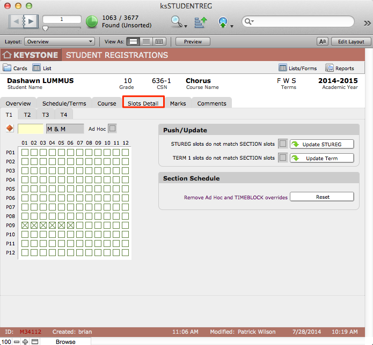
Task: Open the Reports icon
Action: pyautogui.click(x=329, y=68)
